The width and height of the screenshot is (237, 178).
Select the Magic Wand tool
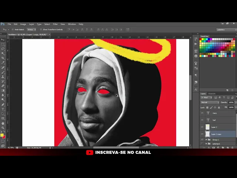3,53
